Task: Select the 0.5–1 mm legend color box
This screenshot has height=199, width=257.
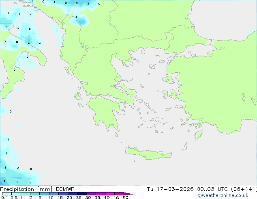Action: (x=16, y=194)
